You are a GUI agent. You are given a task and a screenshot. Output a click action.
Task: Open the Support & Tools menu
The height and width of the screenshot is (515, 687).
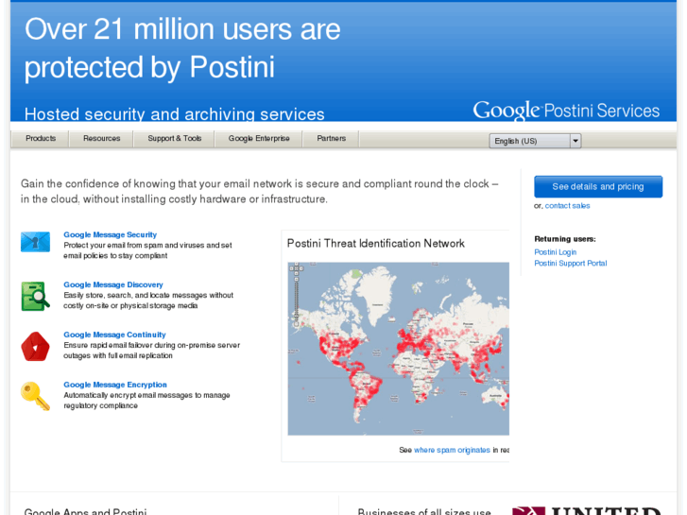[175, 139]
